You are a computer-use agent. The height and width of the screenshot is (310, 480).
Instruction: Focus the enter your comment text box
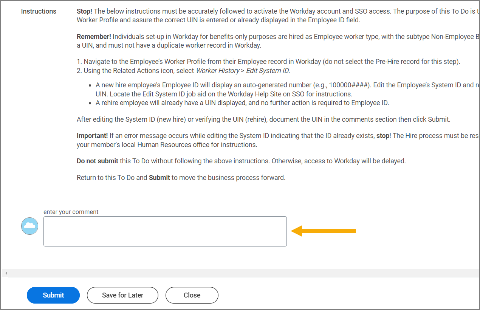click(x=165, y=231)
